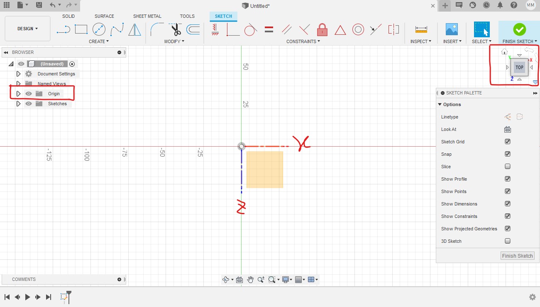Apply the Parallel constraint
This screenshot has width=540, height=307.
coord(286,29)
